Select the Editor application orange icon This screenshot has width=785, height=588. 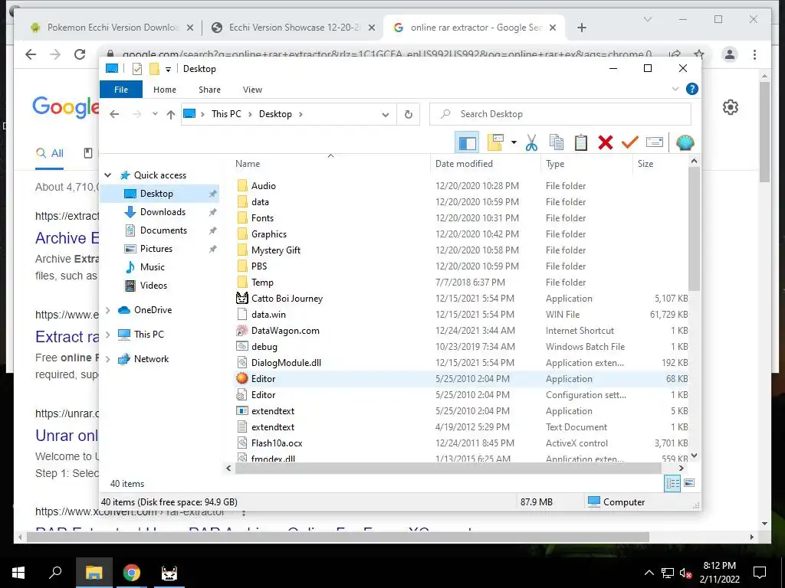(x=241, y=378)
